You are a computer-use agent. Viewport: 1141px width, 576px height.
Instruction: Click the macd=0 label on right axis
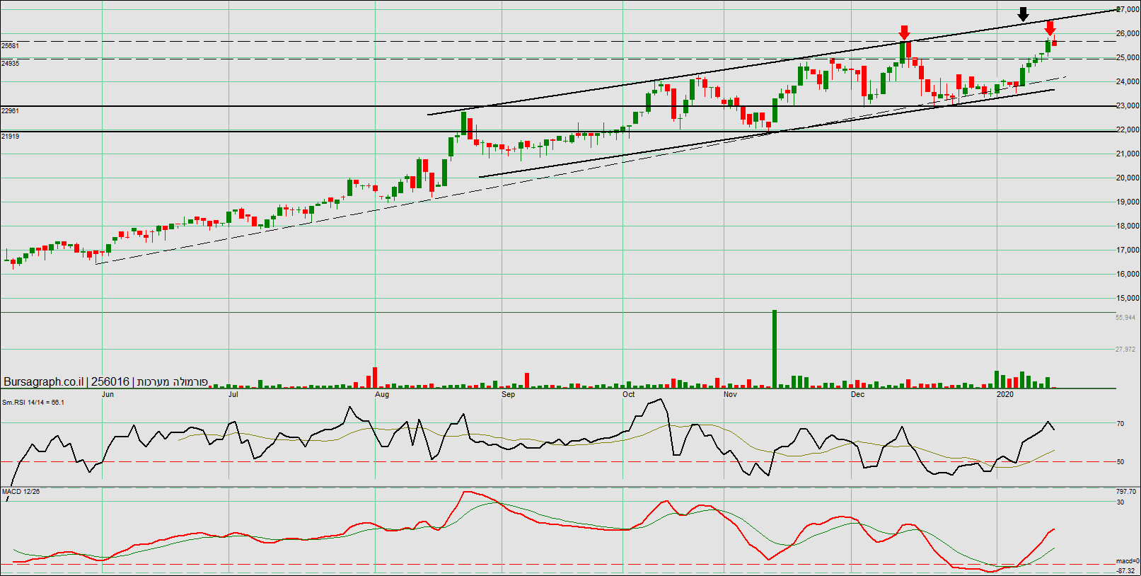[x=1128, y=561]
